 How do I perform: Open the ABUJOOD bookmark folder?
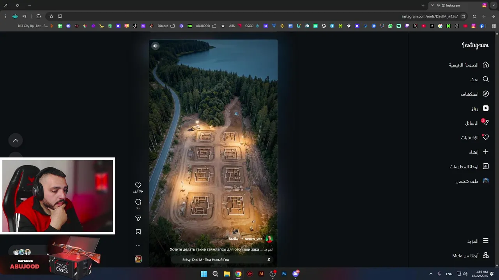[206, 26]
